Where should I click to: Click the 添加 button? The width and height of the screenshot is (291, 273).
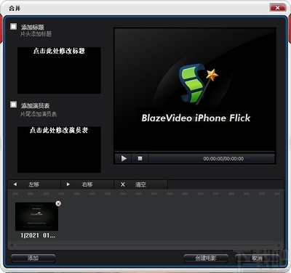[33, 258]
